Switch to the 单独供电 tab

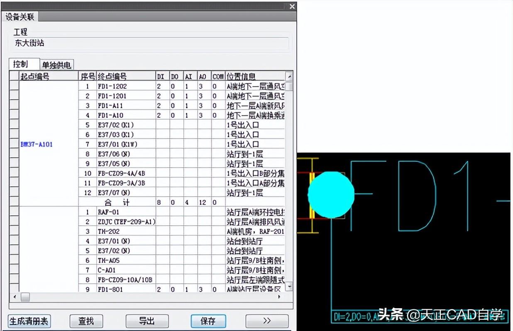(57, 65)
